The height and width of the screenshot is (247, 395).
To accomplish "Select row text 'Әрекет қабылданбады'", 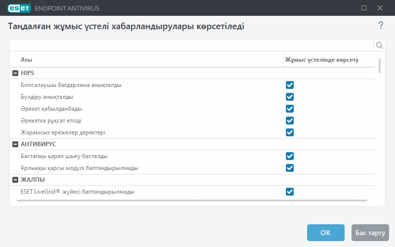I will (51, 109).
